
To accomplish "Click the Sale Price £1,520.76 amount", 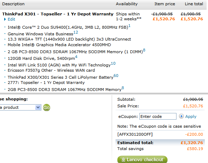I will pyautogui.click(x=193, y=106).
